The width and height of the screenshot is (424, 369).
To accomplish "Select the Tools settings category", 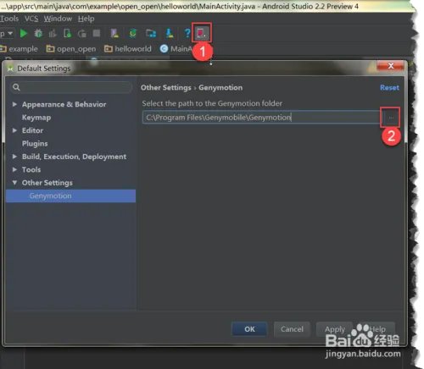I will pyautogui.click(x=31, y=169).
